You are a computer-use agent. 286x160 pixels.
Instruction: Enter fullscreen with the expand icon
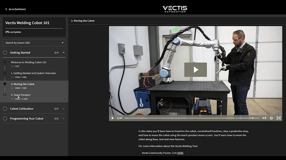pos(278,118)
